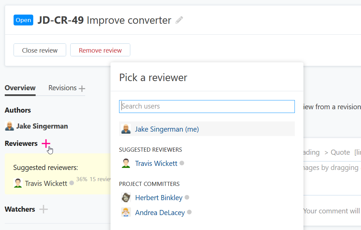The image size is (361, 230).
Task: Click Andrea DeLacey's avatar in the dialog
Action: 126,212
